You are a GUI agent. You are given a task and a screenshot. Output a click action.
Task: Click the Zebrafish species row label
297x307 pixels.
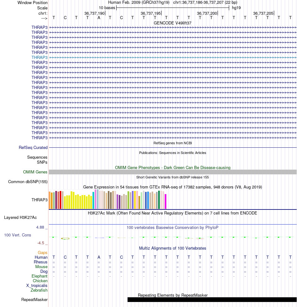pyautogui.click(x=39, y=290)
